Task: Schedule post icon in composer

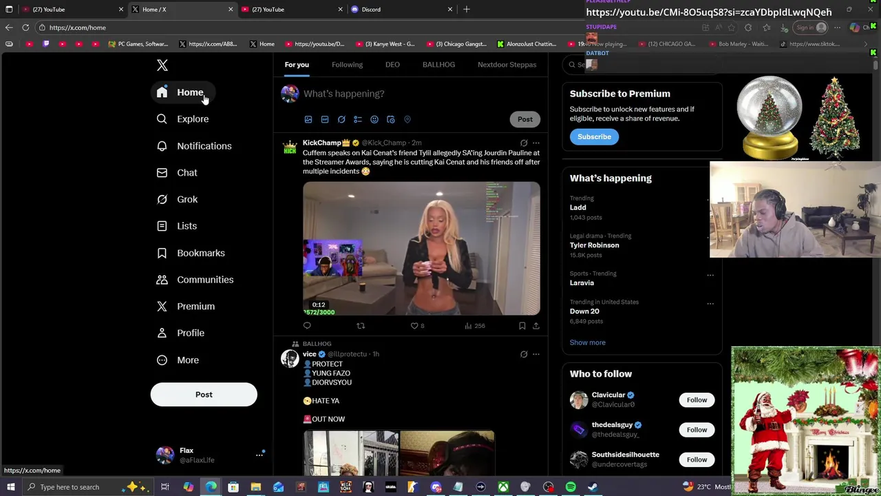Action: (x=391, y=119)
